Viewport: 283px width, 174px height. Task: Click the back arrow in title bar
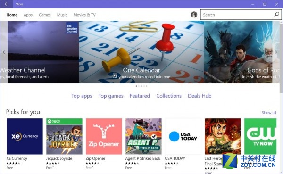tap(7, 4)
